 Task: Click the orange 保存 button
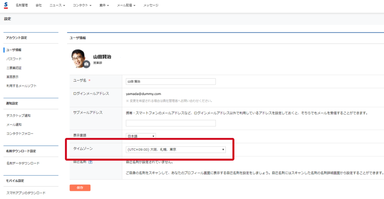(80, 188)
